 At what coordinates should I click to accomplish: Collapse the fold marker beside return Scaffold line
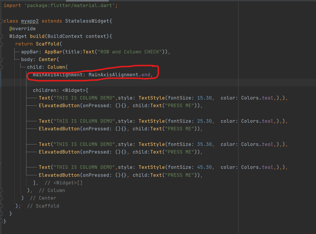tap(1, 44)
